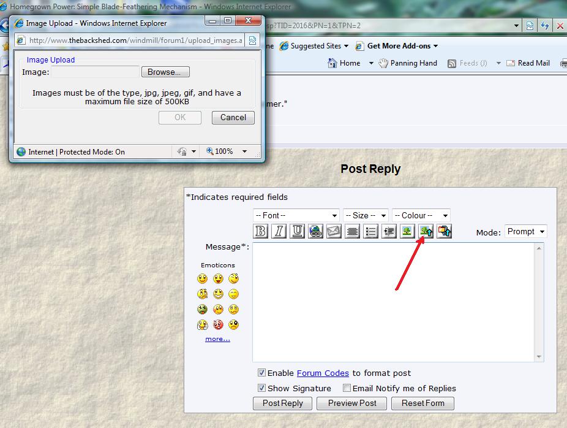Open the Font dropdown
The height and width of the screenshot is (428, 567).
296,215
